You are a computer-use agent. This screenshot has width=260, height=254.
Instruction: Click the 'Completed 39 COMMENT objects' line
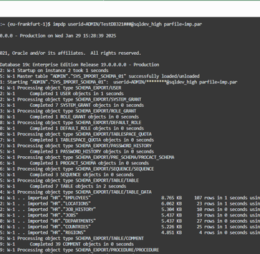(x=67, y=244)
